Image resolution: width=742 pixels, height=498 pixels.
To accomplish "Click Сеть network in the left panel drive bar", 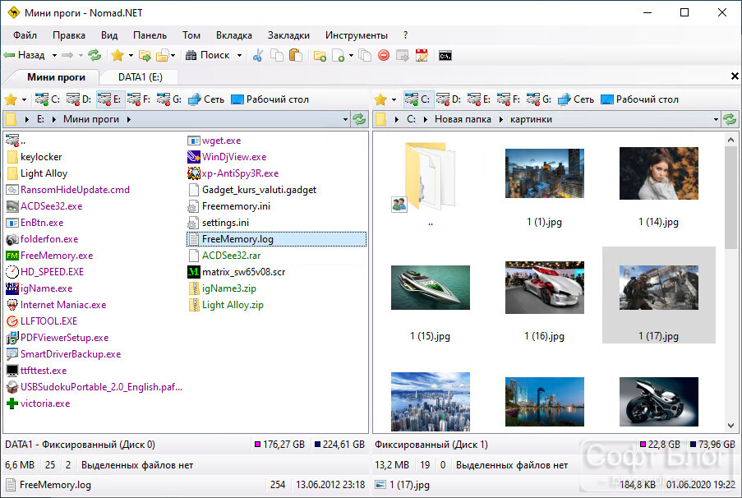I will (206, 99).
